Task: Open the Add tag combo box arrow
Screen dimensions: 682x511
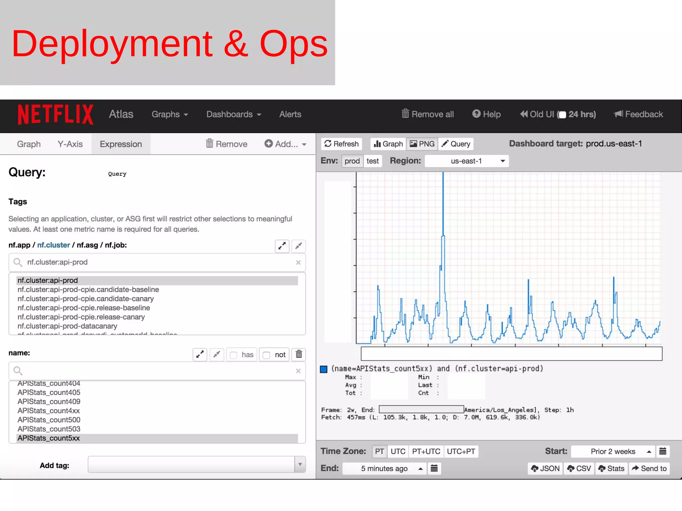Action: point(300,464)
